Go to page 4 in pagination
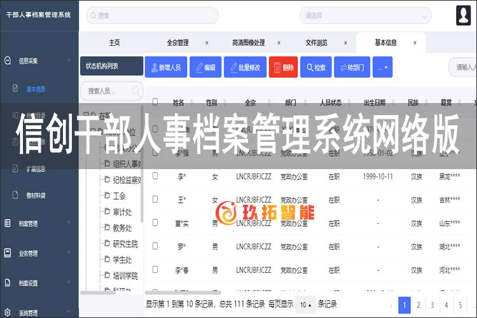Screen dimensions: 477x318 [446, 305]
